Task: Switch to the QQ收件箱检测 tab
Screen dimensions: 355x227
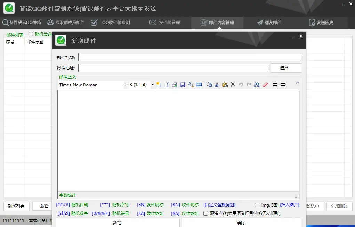Action: tap(110, 22)
